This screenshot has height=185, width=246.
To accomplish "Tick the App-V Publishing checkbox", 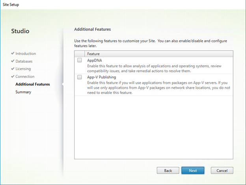I will (80, 77).
